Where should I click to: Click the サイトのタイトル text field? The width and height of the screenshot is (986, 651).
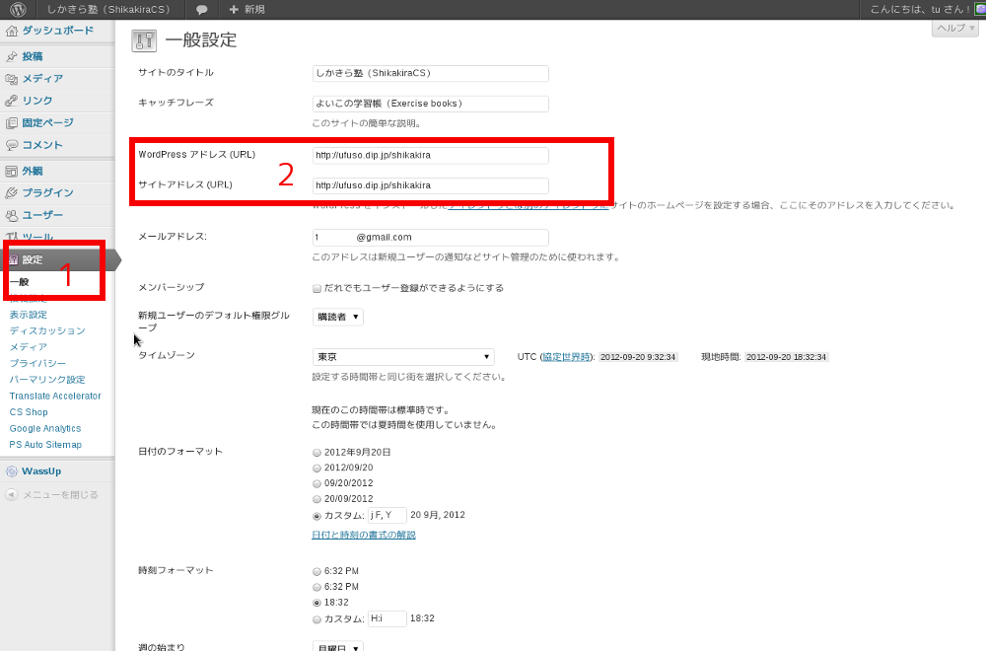[x=429, y=73]
